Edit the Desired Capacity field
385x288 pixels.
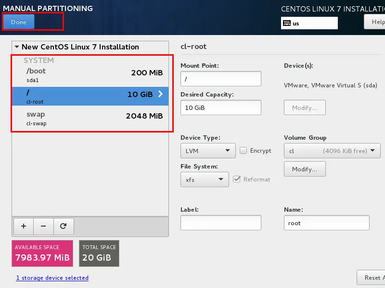pos(221,108)
